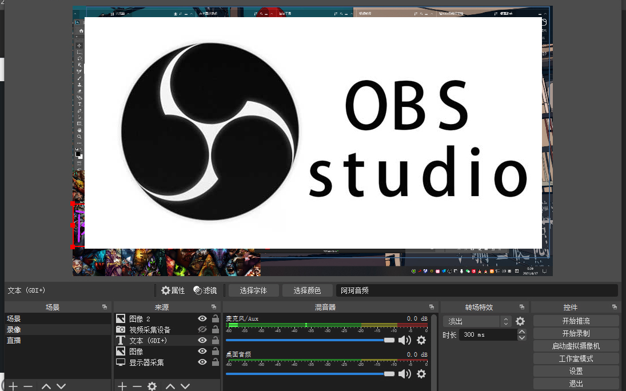Move the selected scene down

(61, 386)
